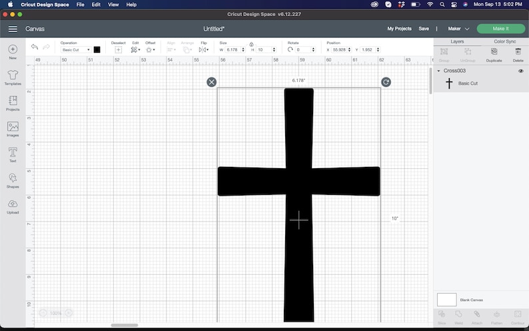Open the Offset tool
Image resolution: width=529 pixels, height=331 pixels.
point(150,50)
